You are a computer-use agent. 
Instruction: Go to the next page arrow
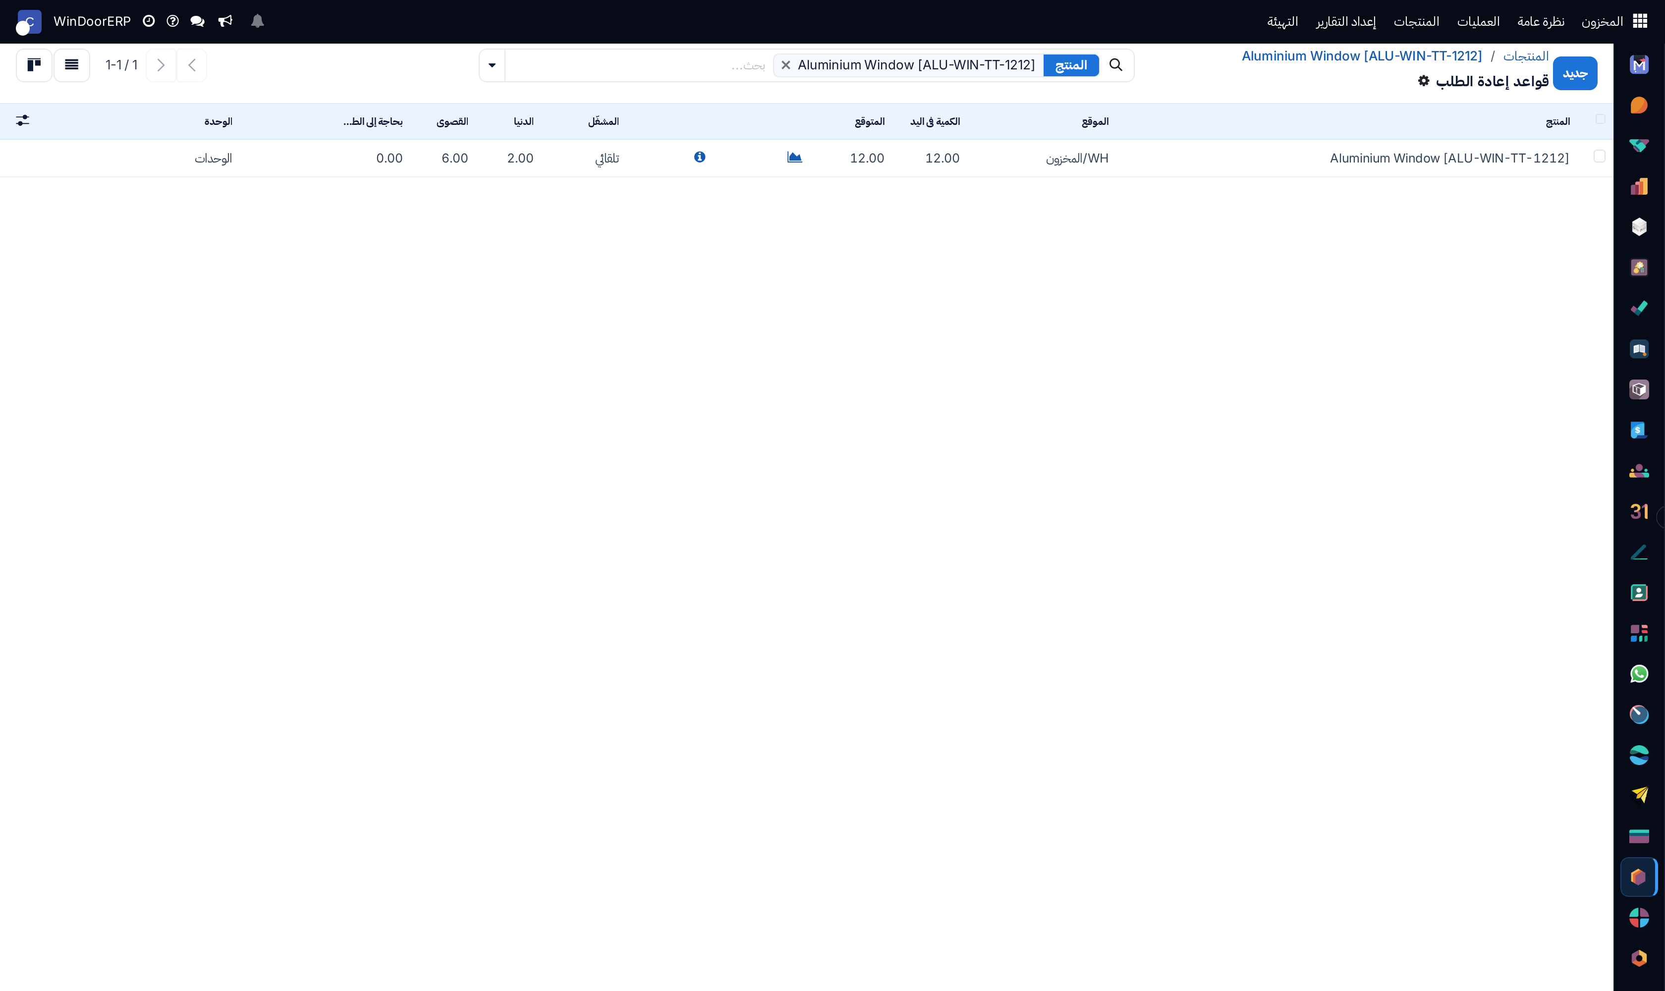point(161,65)
